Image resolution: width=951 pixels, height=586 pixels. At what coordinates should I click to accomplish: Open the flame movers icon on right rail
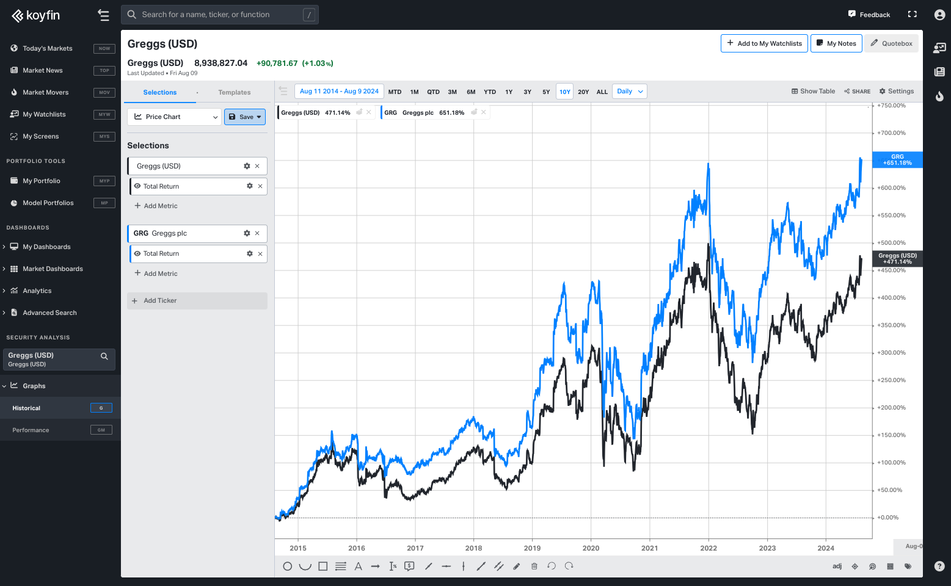939,96
